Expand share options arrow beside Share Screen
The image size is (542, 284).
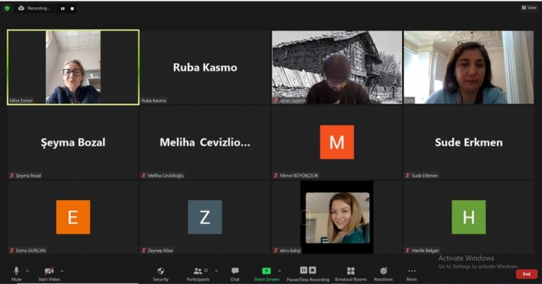click(x=279, y=271)
